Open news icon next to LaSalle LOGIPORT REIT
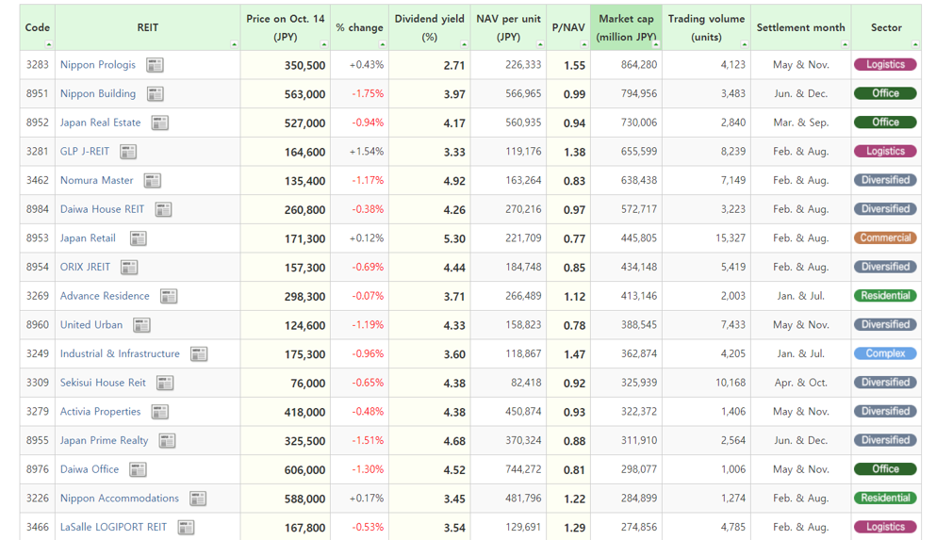The image size is (936, 540). [x=187, y=527]
